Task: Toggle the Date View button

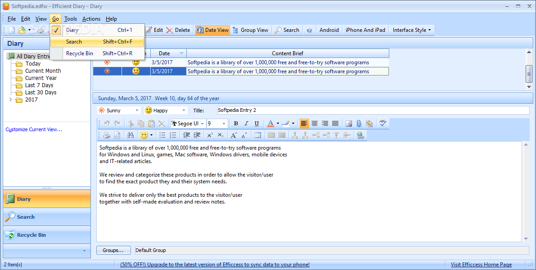Action: (212, 30)
